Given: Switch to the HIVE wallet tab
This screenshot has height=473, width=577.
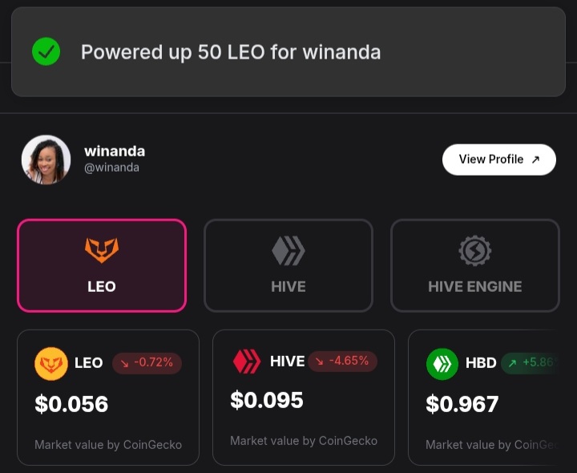Looking at the screenshot, I should click(x=288, y=265).
